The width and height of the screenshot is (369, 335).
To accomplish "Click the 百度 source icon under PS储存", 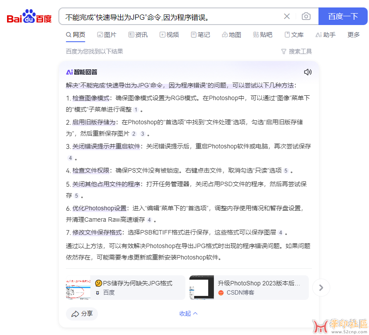I will 98,293.
